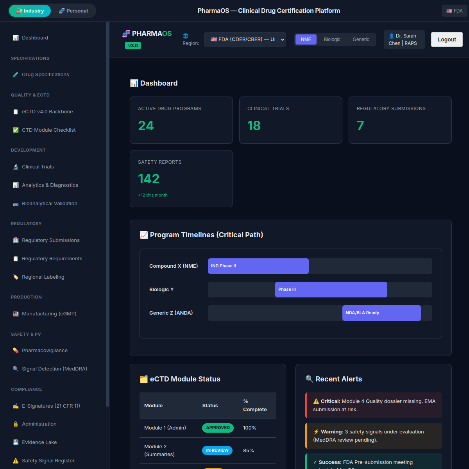Click the Pharmacovigilance pill icon
The width and height of the screenshot is (469, 469).
[x=16, y=351]
